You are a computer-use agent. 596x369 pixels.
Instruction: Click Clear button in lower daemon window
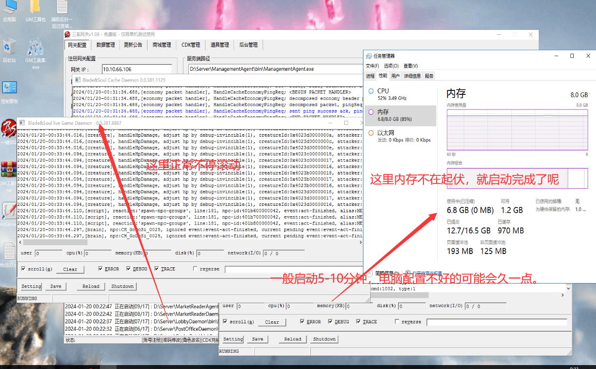(272, 322)
